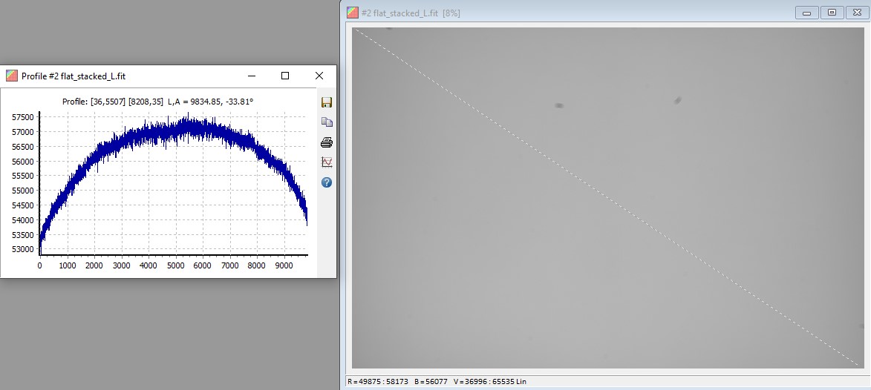Minimize the flat_stacked_L.fit image window
Image resolution: width=871 pixels, height=390 pixels.
click(x=807, y=13)
